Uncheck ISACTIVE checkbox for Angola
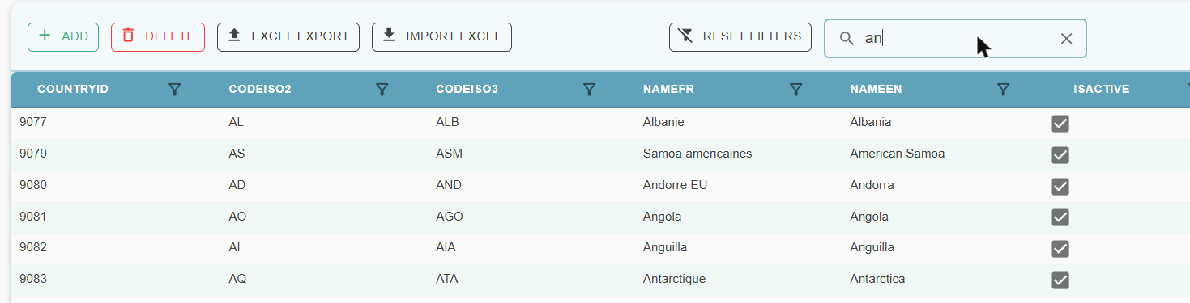Viewport: 1190px width, 303px height. point(1060,217)
